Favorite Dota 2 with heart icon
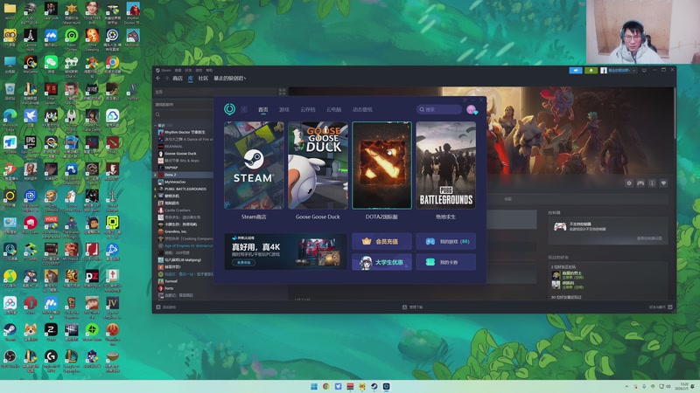Screen dimensions: 700x393 (664, 183)
